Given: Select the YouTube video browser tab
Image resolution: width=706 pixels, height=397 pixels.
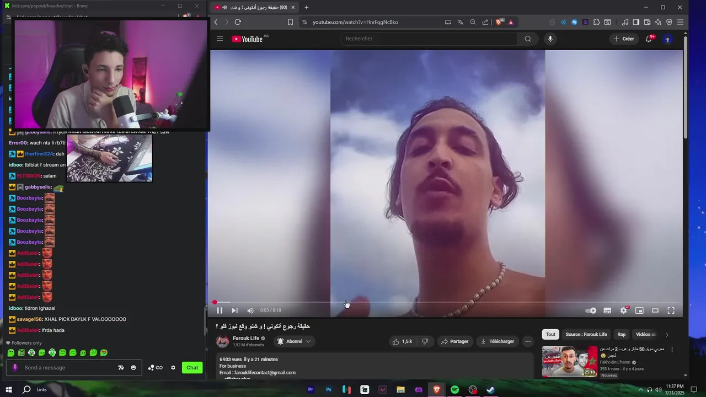Looking at the screenshot, I should point(255,7).
